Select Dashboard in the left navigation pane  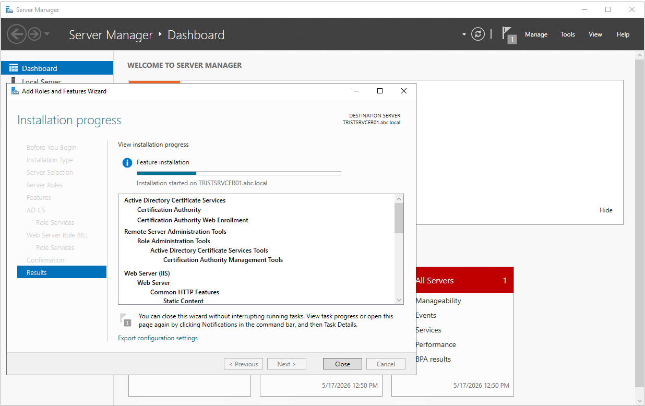57,68
